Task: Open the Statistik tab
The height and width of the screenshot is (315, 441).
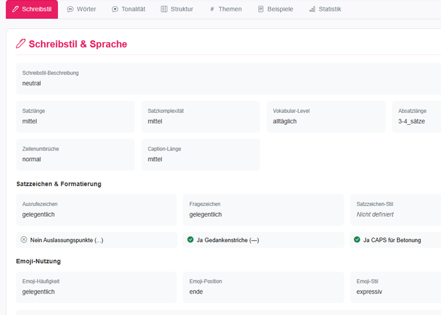Action: pyautogui.click(x=325, y=9)
